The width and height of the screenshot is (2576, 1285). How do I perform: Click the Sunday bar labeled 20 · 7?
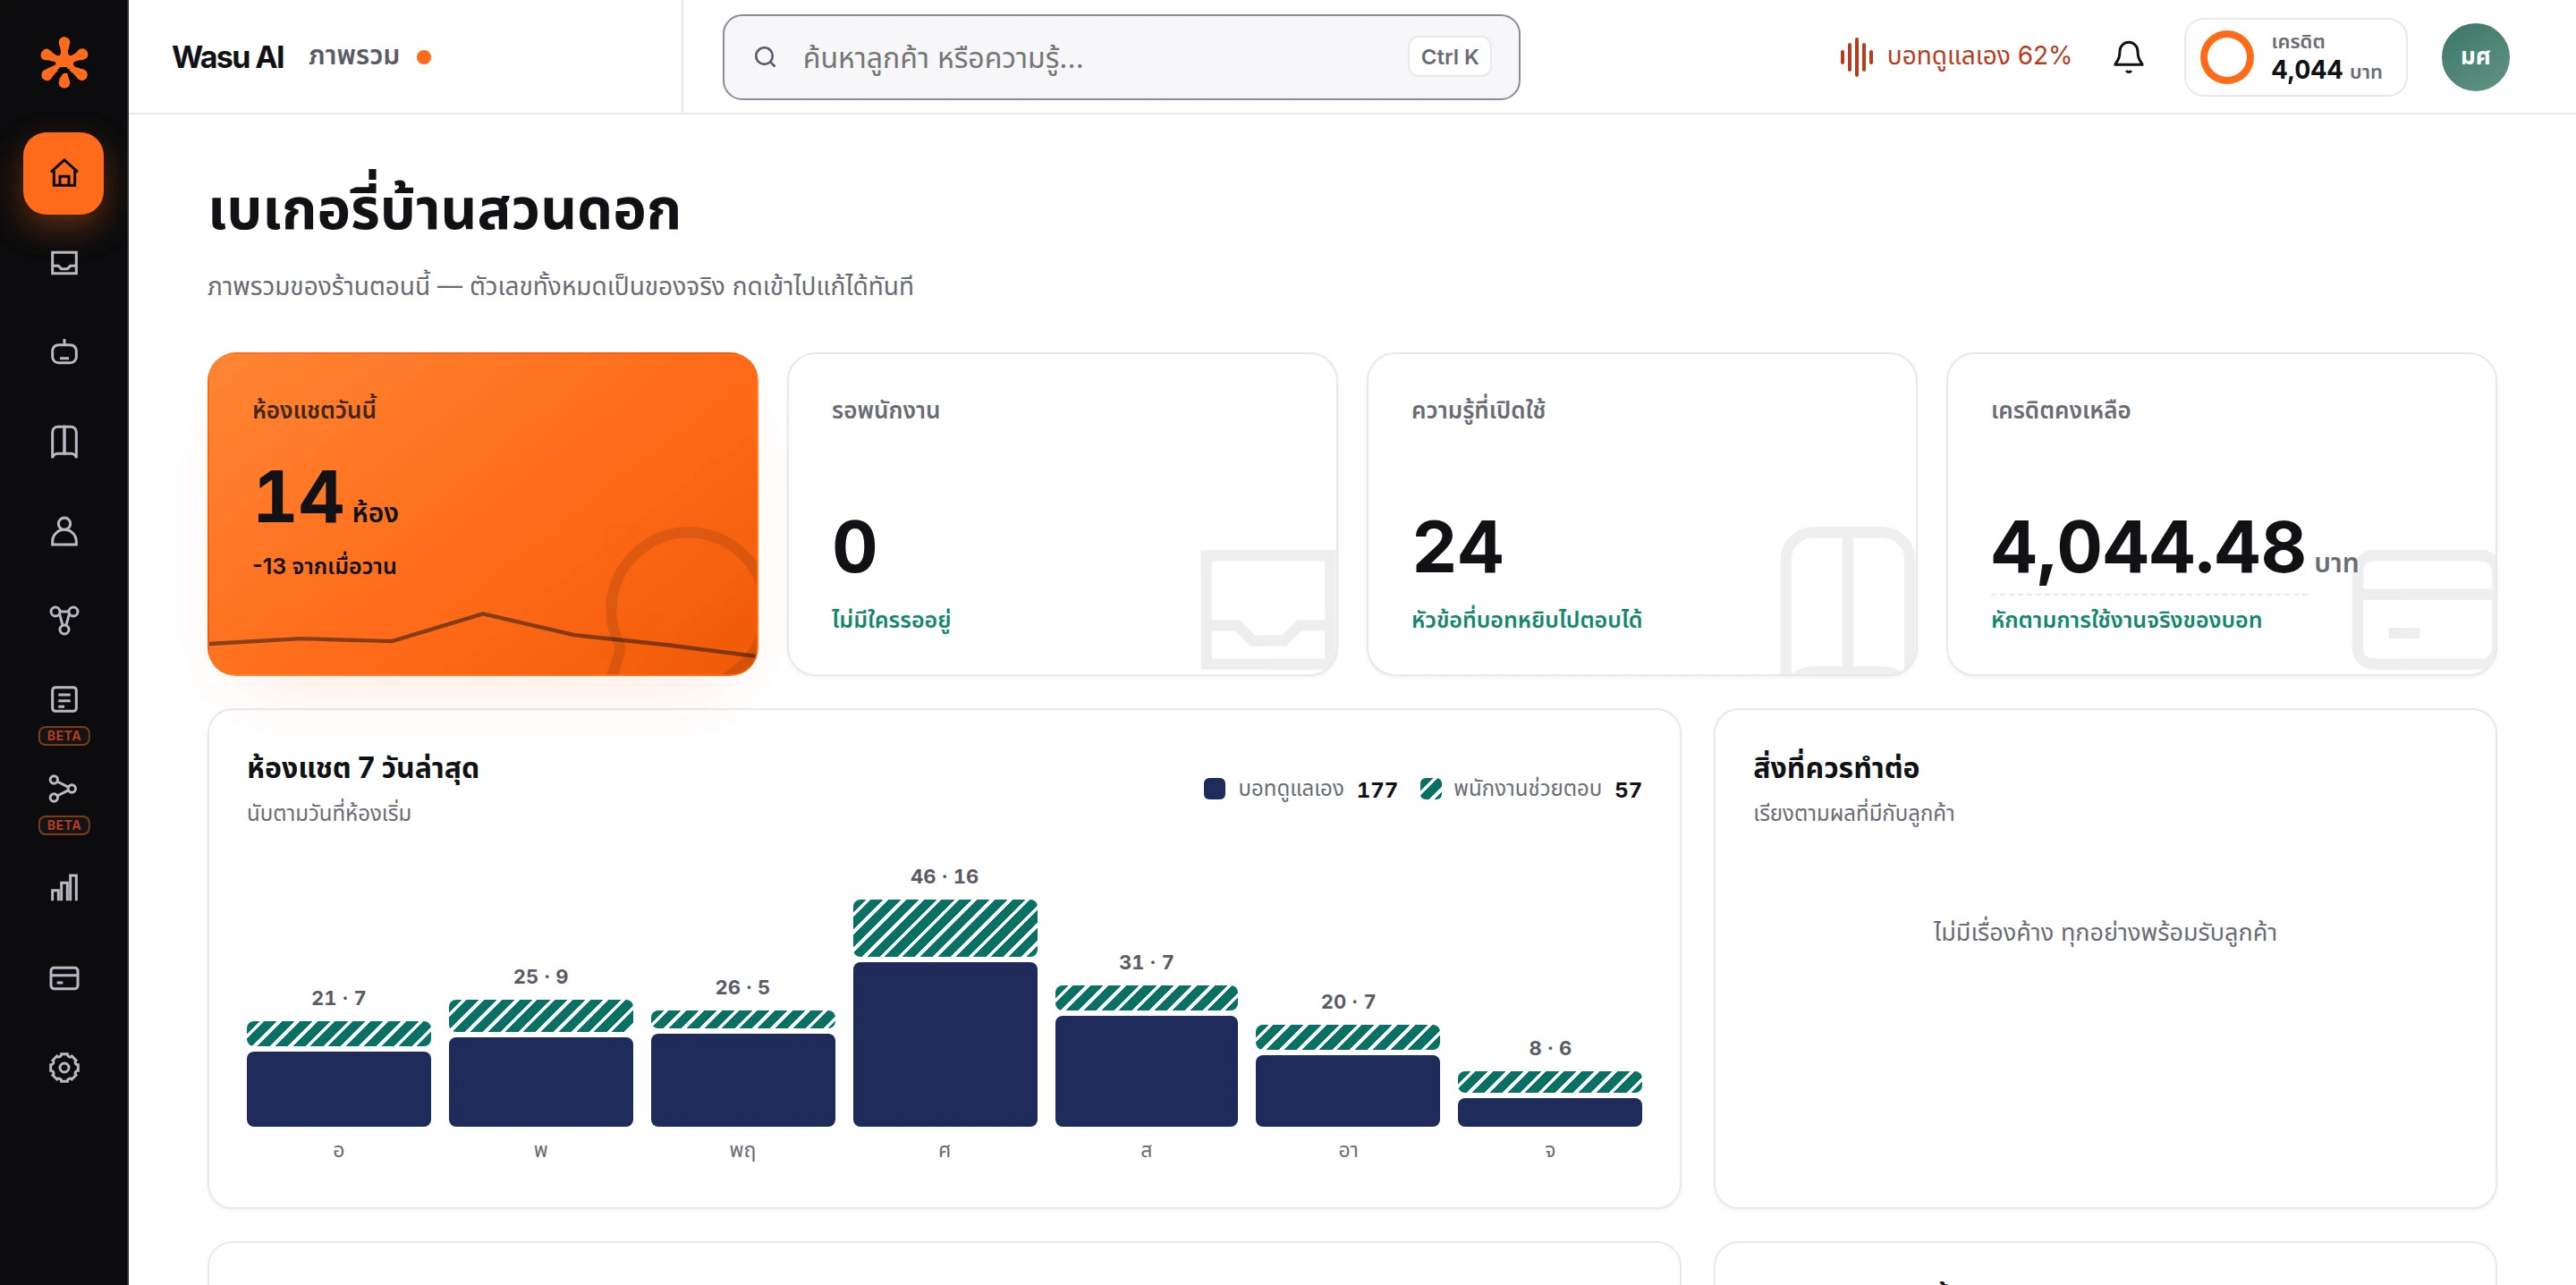coord(1347,1075)
